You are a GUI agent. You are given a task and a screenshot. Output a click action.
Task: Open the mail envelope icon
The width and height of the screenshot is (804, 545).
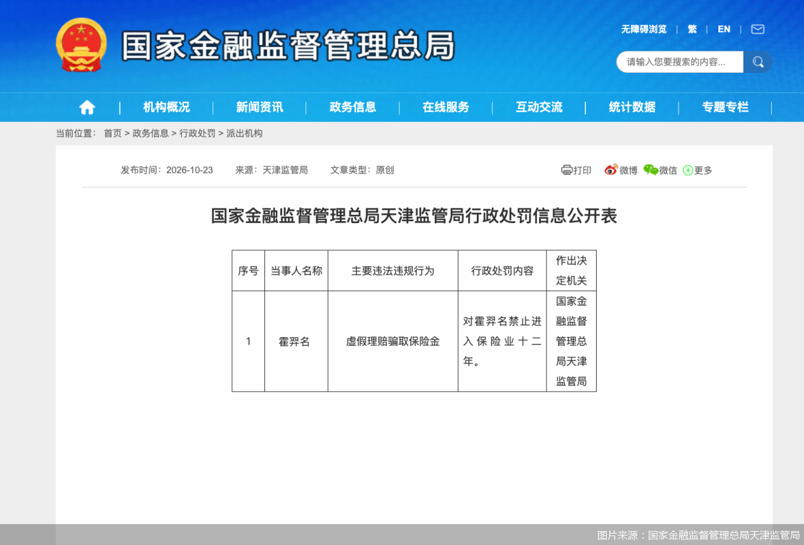point(758,29)
